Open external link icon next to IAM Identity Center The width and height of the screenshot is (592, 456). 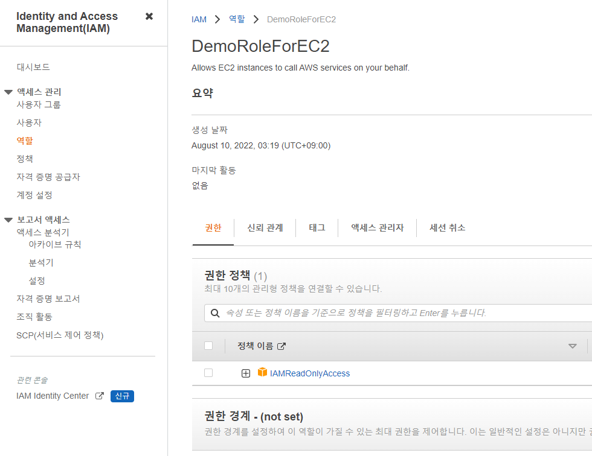click(100, 396)
